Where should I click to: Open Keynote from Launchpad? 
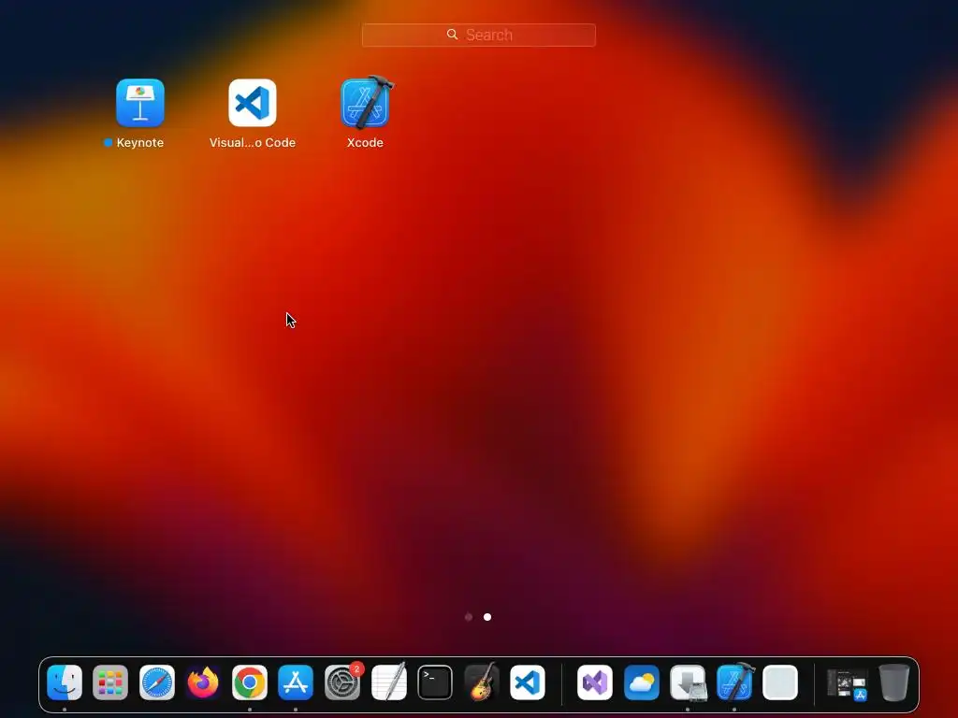point(140,103)
